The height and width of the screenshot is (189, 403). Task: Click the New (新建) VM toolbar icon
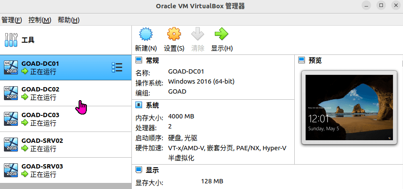click(145, 34)
